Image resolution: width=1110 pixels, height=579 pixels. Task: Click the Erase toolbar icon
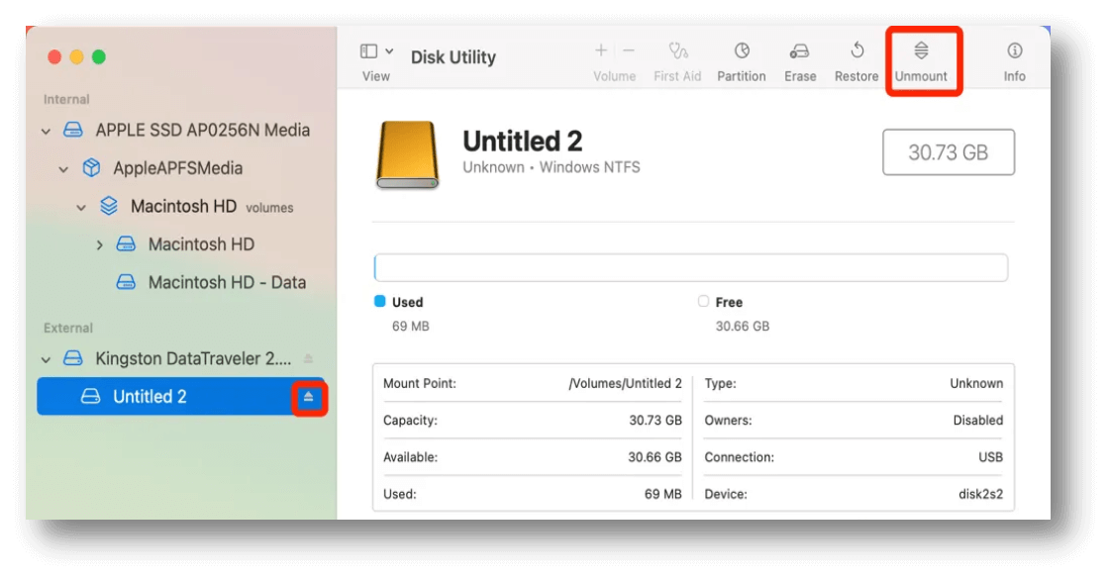(800, 51)
